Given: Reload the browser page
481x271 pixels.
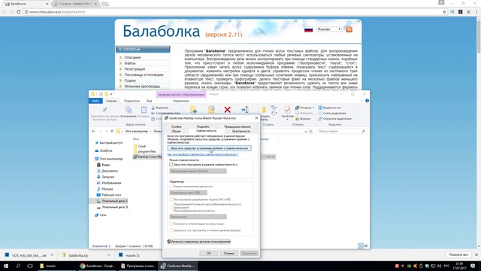Looking at the screenshot, I should point(18,12).
